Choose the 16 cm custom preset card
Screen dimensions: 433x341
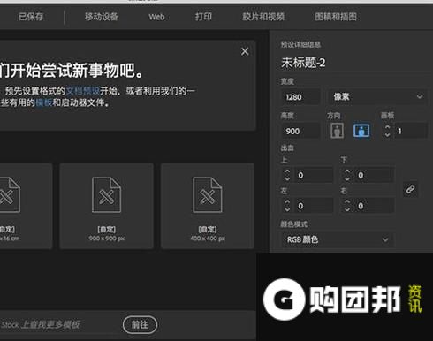(x=26, y=206)
